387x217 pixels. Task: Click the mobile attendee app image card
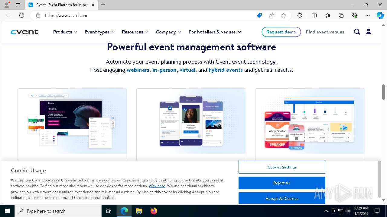[x=191, y=121]
